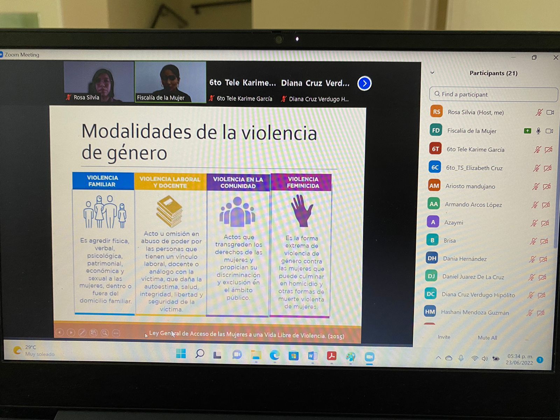Open clock and calendar showing 05:34 p. m.
Viewport: 560px width, 420px height.
tap(519, 359)
